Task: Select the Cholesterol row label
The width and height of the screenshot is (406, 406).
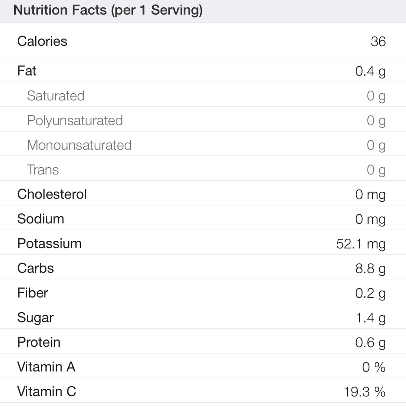Action: pos(52,194)
